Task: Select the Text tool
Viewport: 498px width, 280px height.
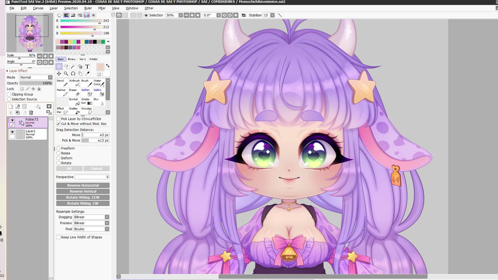Action: click(87, 67)
